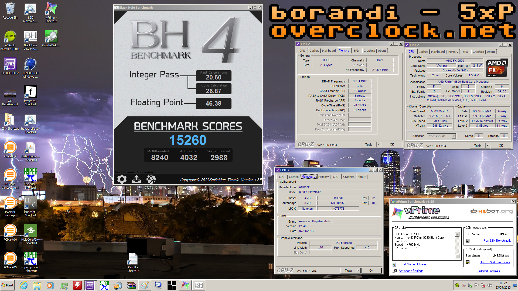Open Mainboard tab in CPU CPU-Z window

[438, 52]
